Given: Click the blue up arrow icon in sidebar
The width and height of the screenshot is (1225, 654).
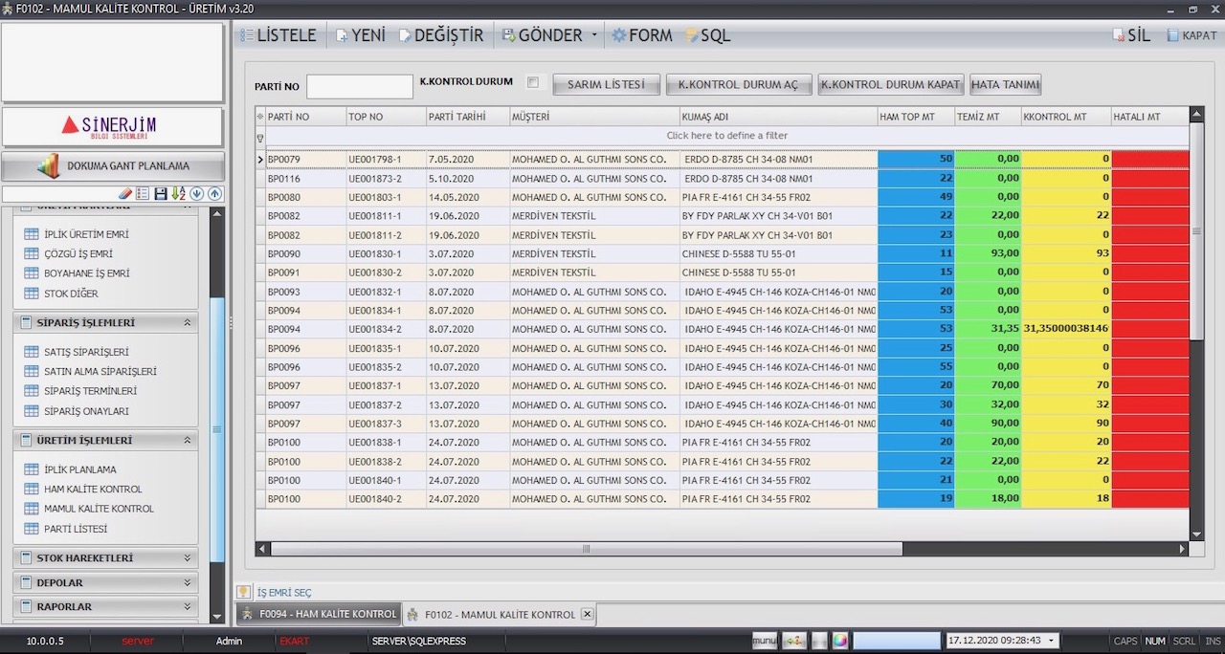Looking at the screenshot, I should (x=214, y=194).
